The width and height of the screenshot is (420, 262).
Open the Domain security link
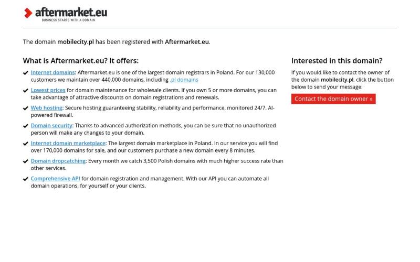[51, 126]
